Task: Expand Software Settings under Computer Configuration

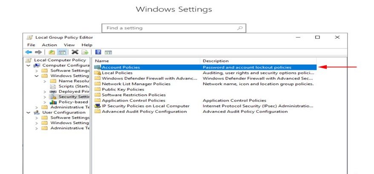Action: coord(37,71)
